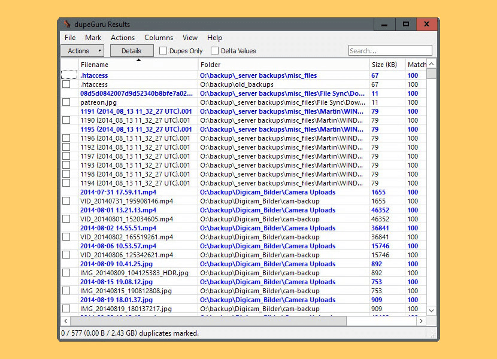
Task: Check the box for VID_20140731_195908146.mp4
Action: [x=66, y=201]
